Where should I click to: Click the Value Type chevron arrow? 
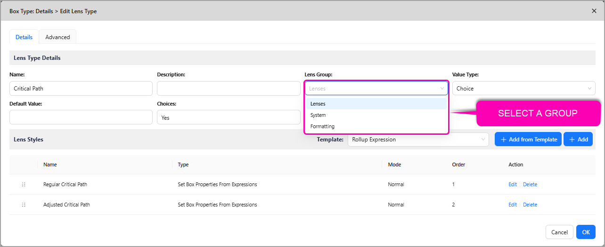pyautogui.click(x=589, y=89)
